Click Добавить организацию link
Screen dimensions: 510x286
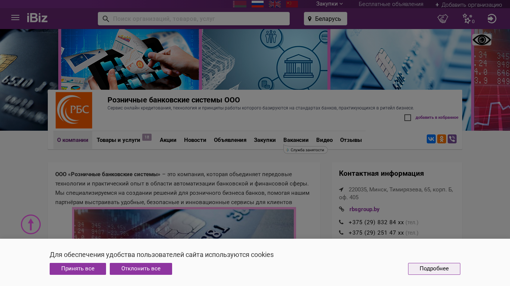(469, 5)
